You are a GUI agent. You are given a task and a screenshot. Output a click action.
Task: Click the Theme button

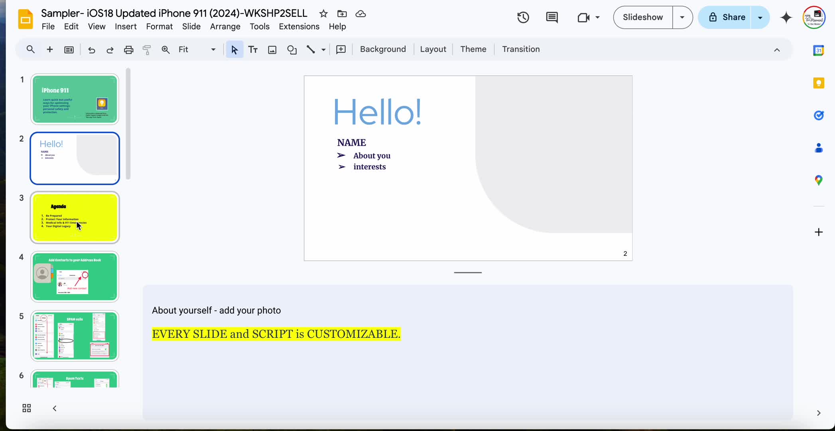pyautogui.click(x=473, y=49)
